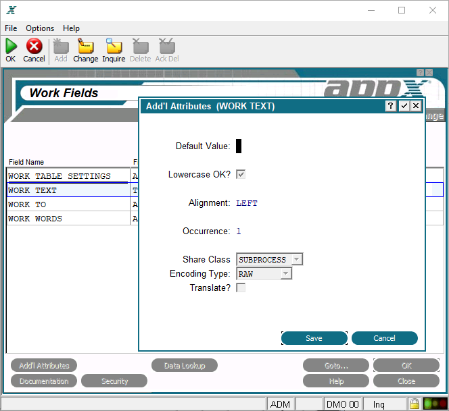449x411 pixels.
Task: Click the Close button in Work Fields
Action: 406,381
